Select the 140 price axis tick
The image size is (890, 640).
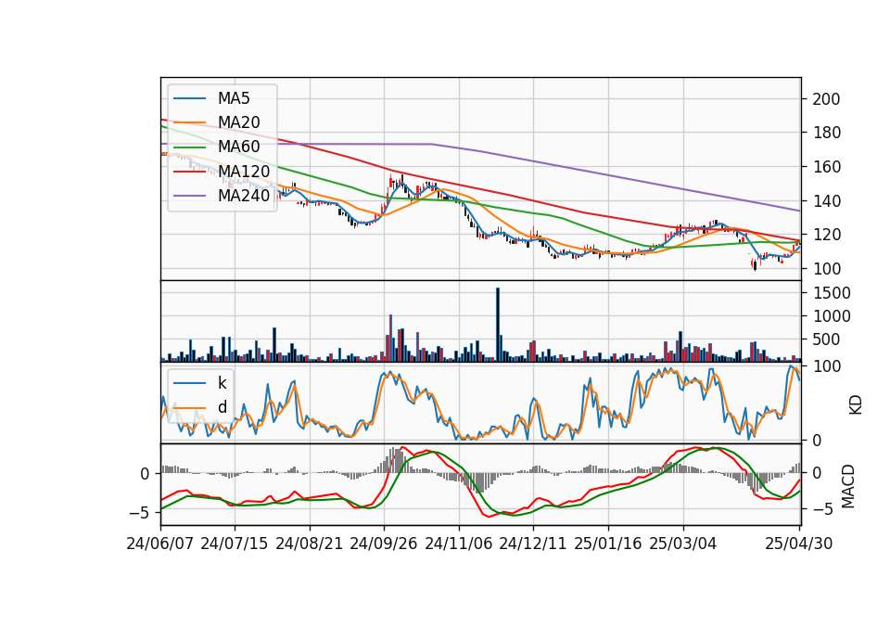pyautogui.click(x=826, y=201)
